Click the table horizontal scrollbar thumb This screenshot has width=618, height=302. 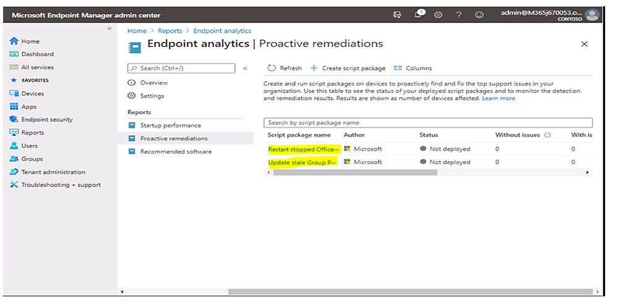354,172
